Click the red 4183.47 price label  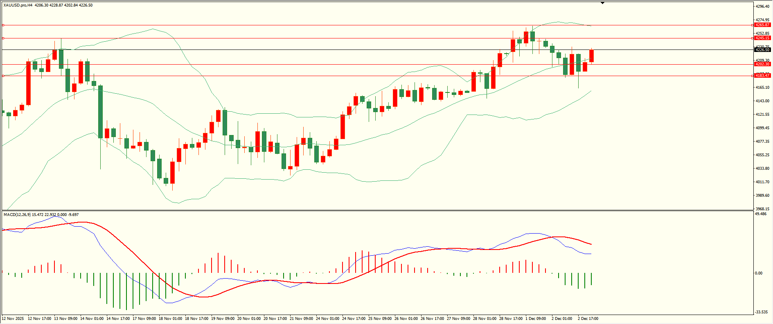(x=762, y=76)
